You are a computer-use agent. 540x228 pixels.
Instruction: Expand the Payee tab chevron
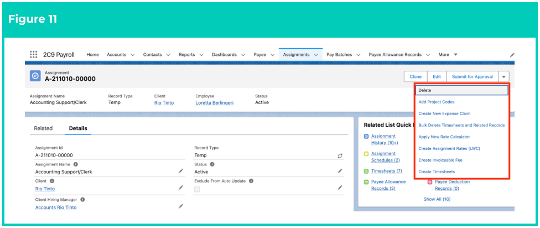tap(272, 55)
